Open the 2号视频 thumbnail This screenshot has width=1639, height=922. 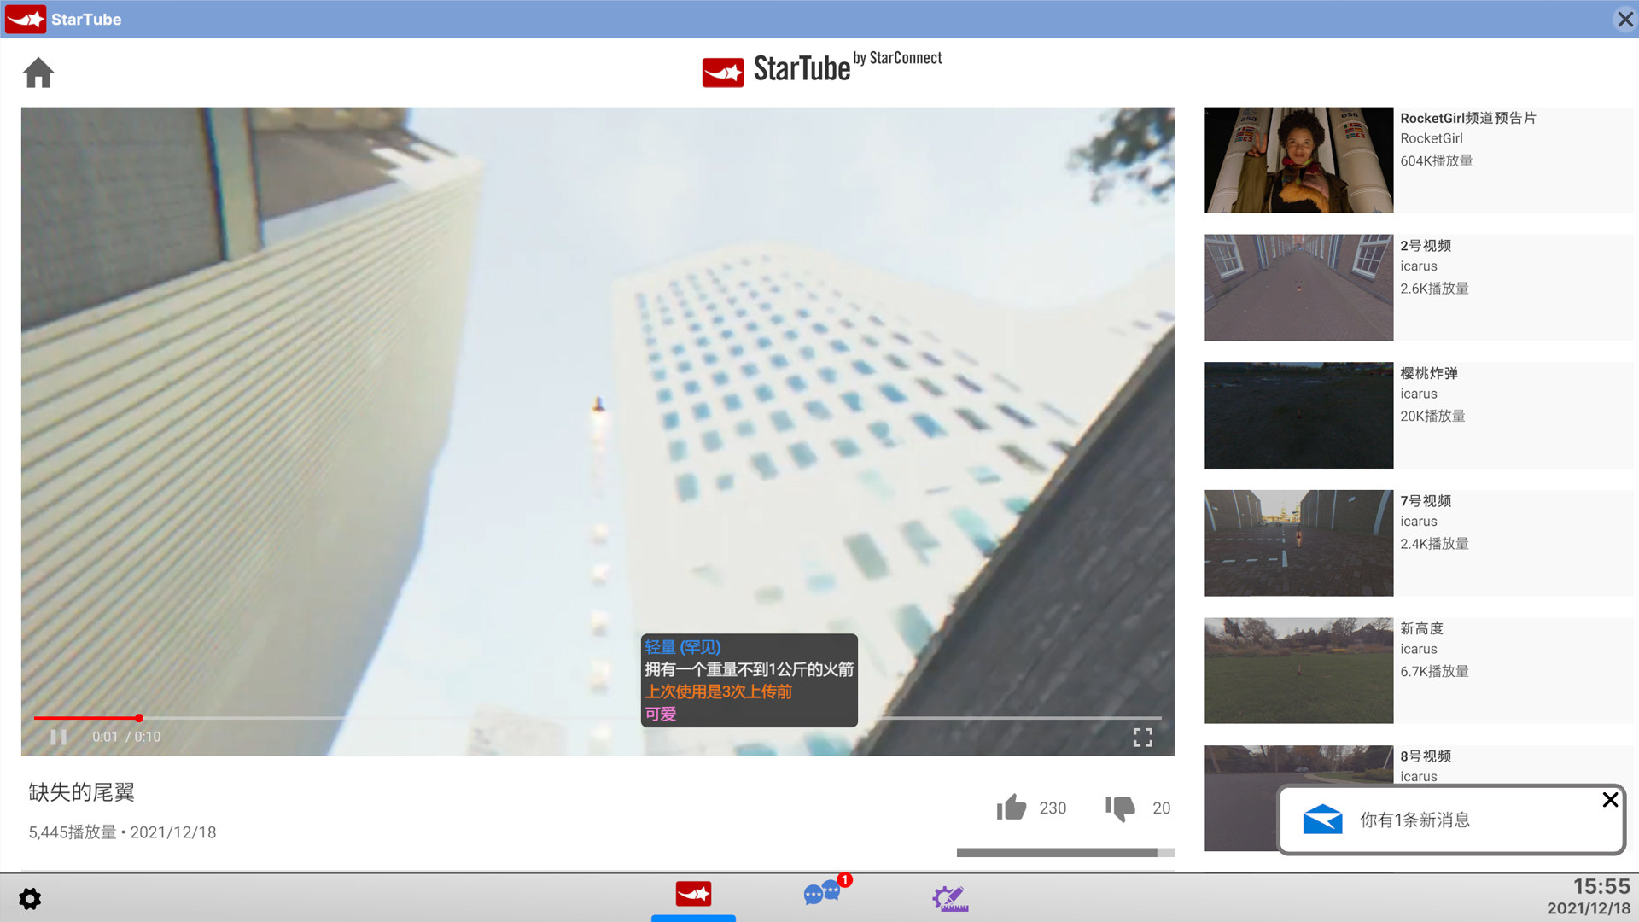1298,288
